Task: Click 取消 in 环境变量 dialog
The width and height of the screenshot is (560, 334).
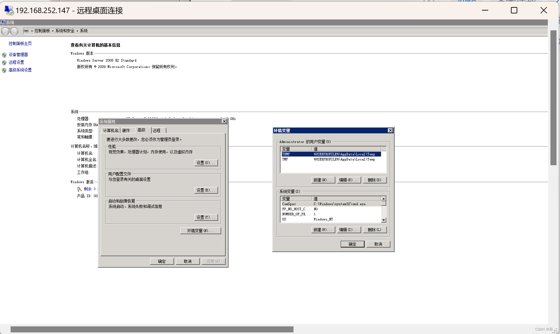Action: (378, 244)
